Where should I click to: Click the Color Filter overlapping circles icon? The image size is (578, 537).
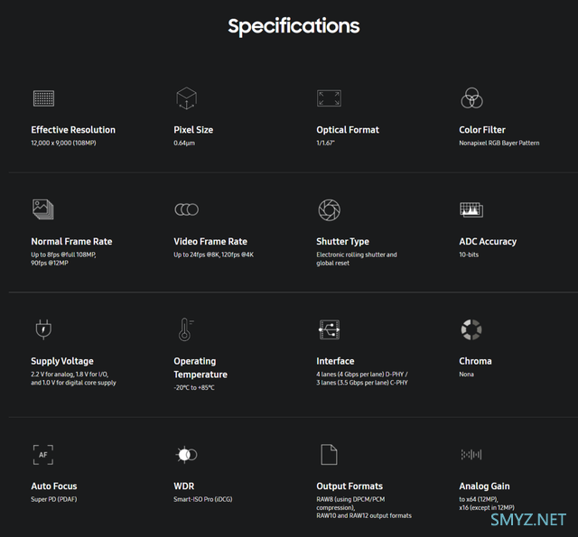(471, 98)
